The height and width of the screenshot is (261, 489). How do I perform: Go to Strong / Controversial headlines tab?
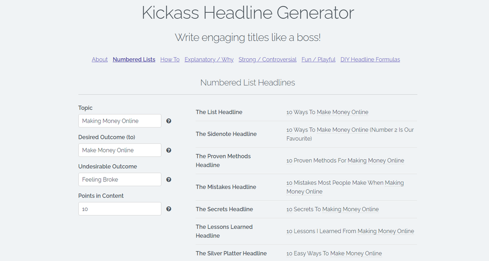click(267, 60)
